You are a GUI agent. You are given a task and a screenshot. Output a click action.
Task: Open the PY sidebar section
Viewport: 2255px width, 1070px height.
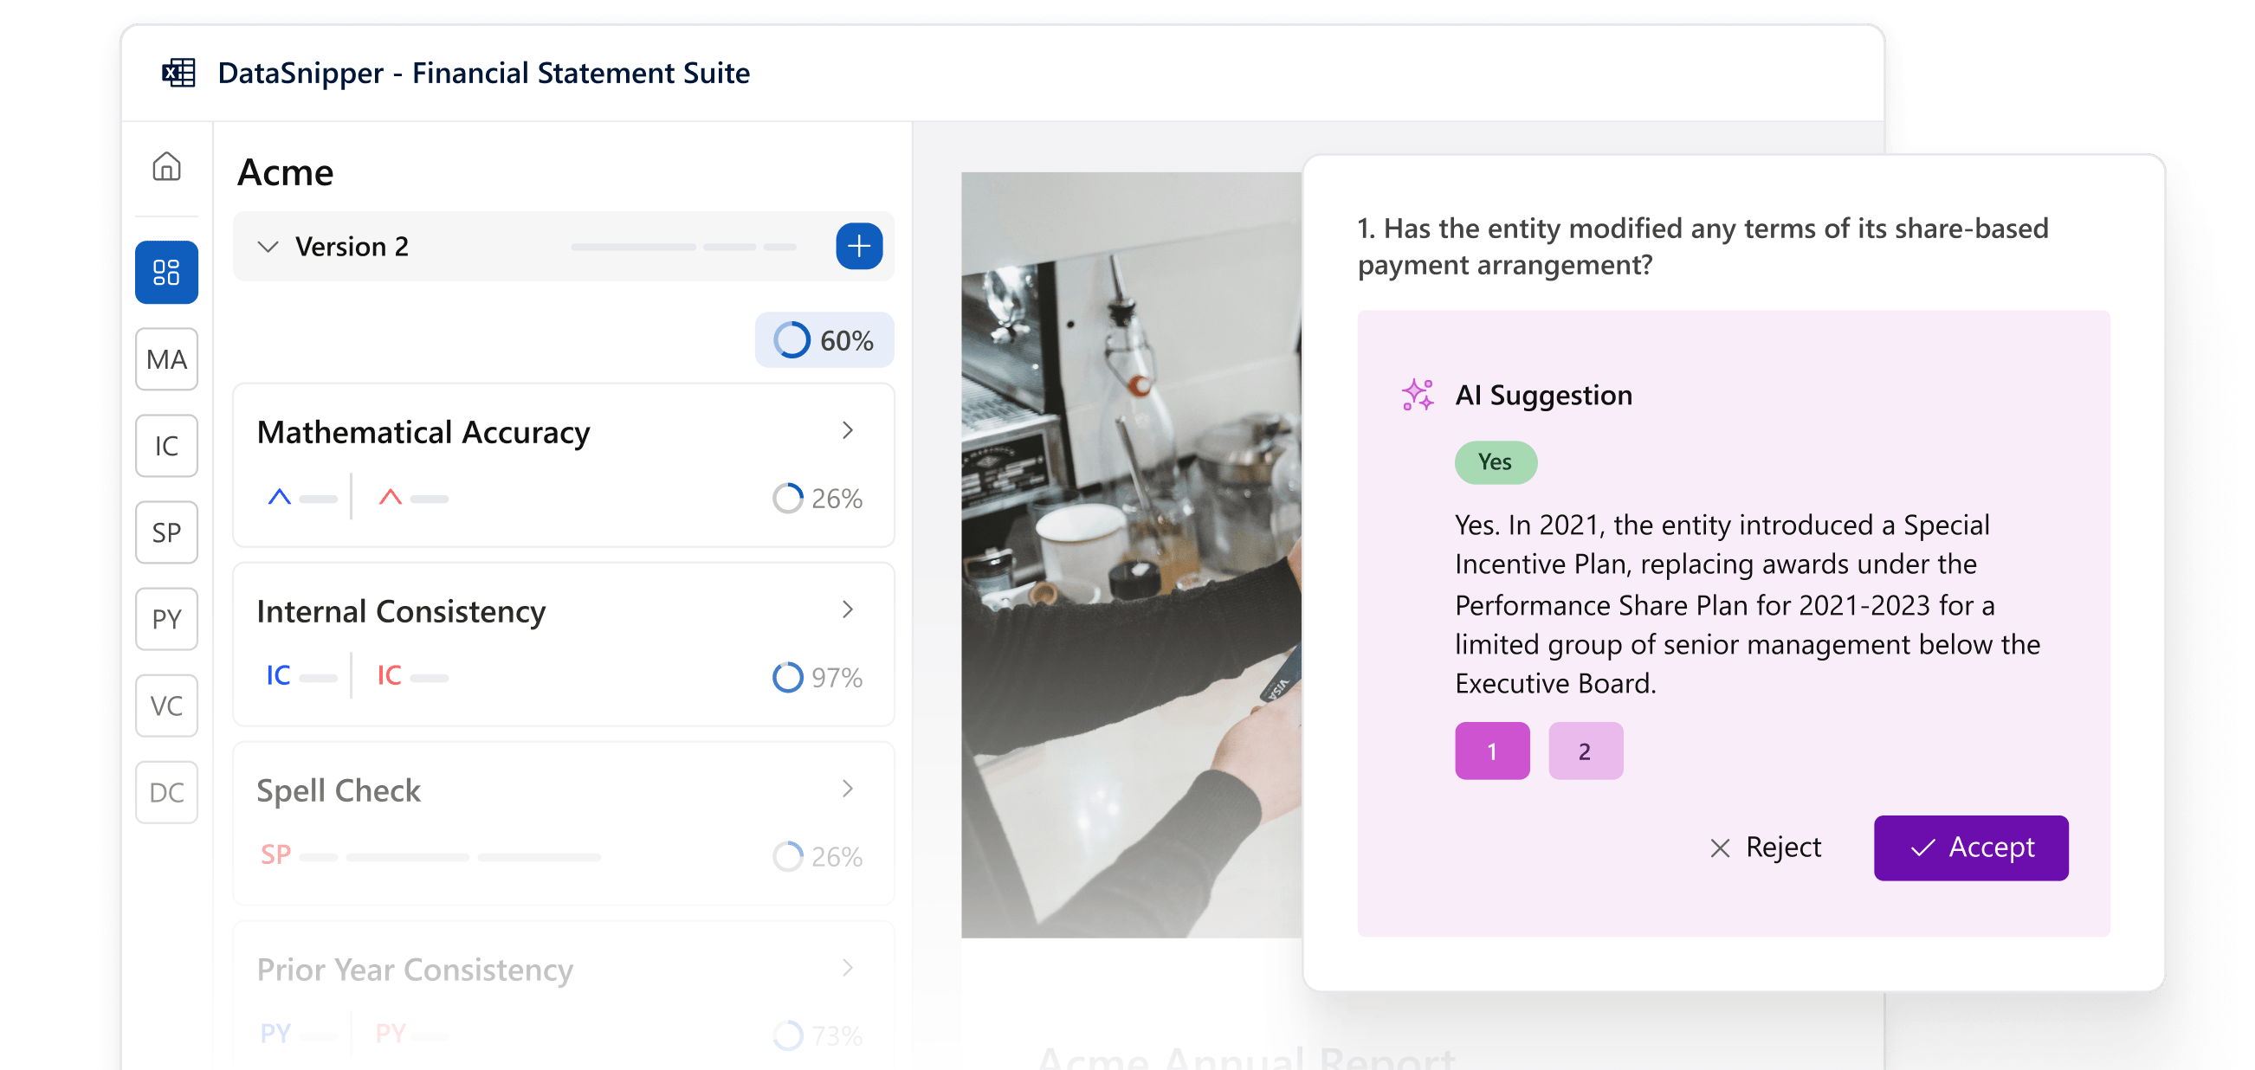(166, 619)
